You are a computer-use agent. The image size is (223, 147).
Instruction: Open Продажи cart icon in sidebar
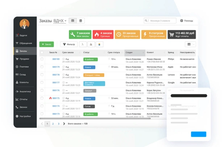click(17, 59)
